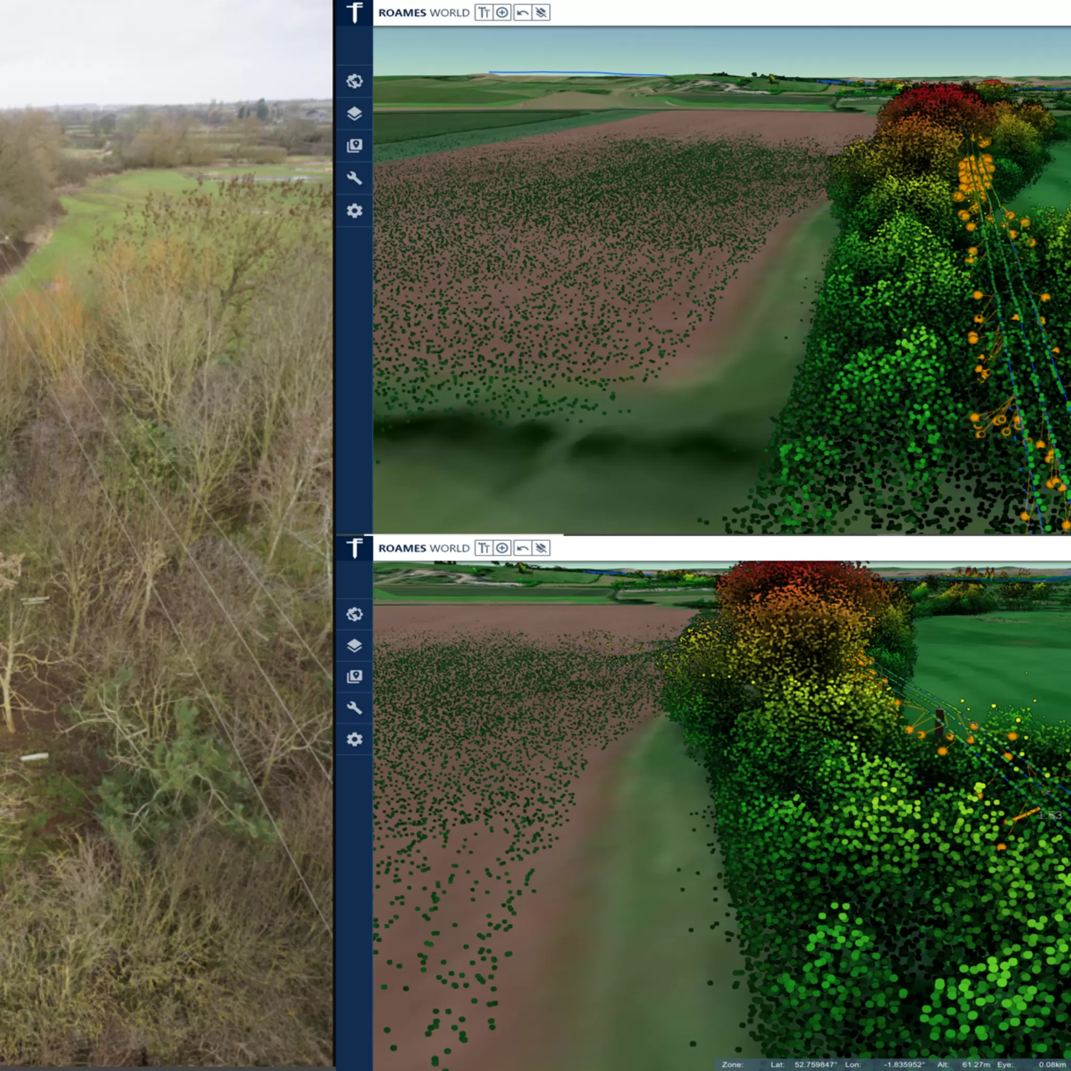Open the layers panel in the lower window sidebar
Screen dimensions: 1071x1071
[354, 646]
